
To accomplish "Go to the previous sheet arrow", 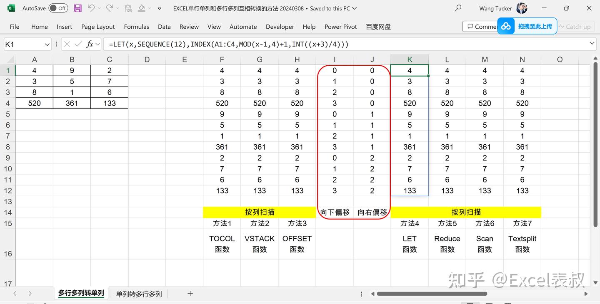I will pyautogui.click(x=15, y=294).
